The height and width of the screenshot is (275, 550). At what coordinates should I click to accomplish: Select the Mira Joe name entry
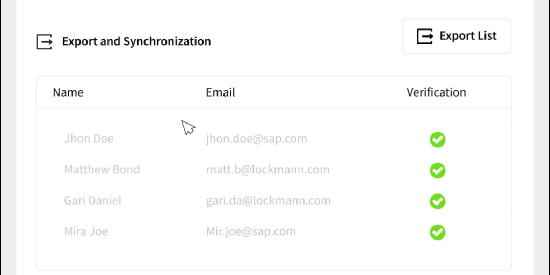pos(86,231)
